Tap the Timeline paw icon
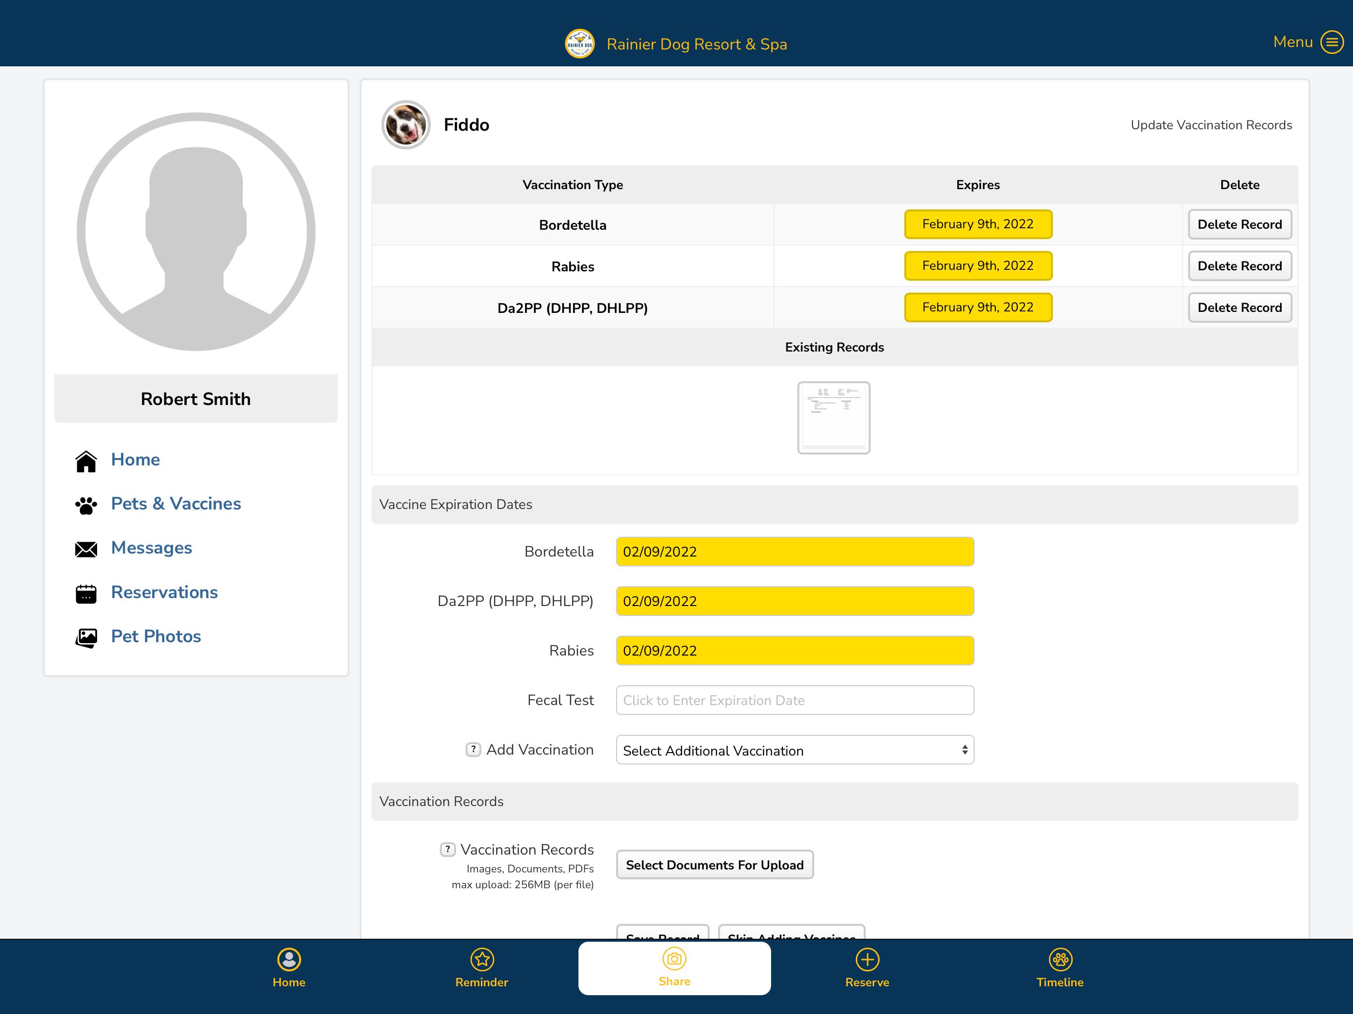Image resolution: width=1353 pixels, height=1014 pixels. pyautogui.click(x=1060, y=959)
